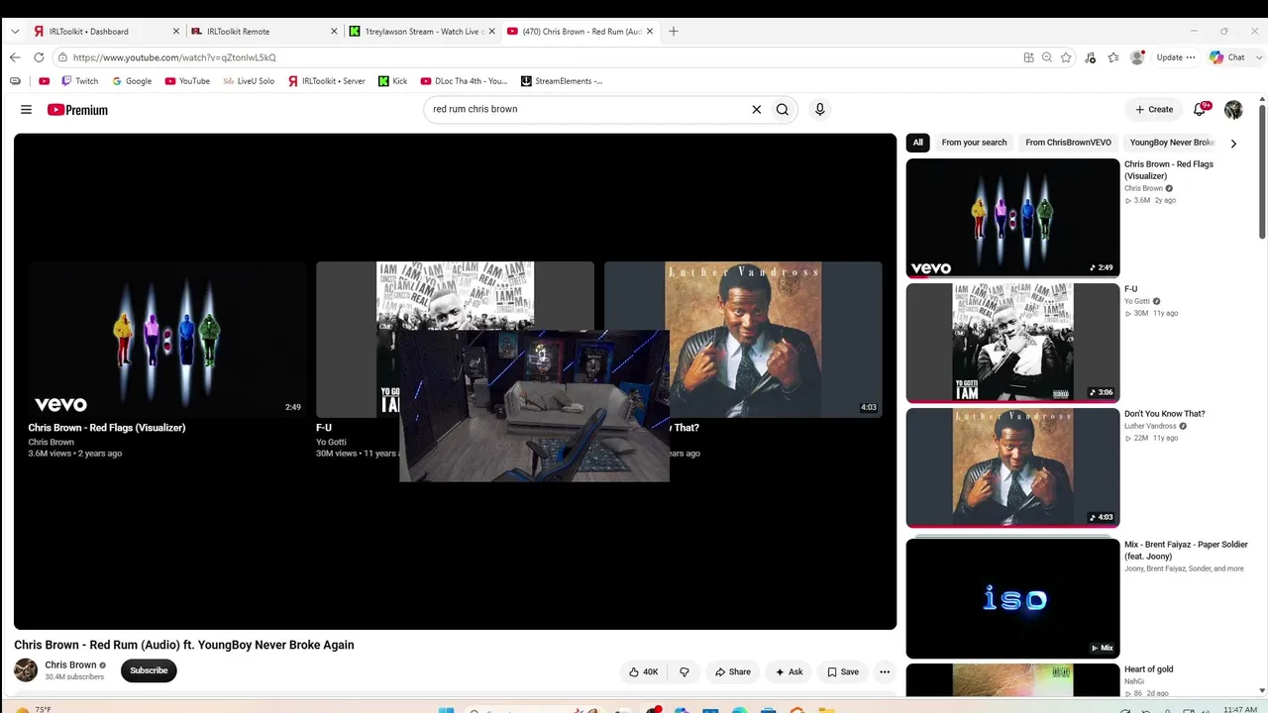Select From your search chip
This screenshot has height=713, width=1268.
coord(974,143)
